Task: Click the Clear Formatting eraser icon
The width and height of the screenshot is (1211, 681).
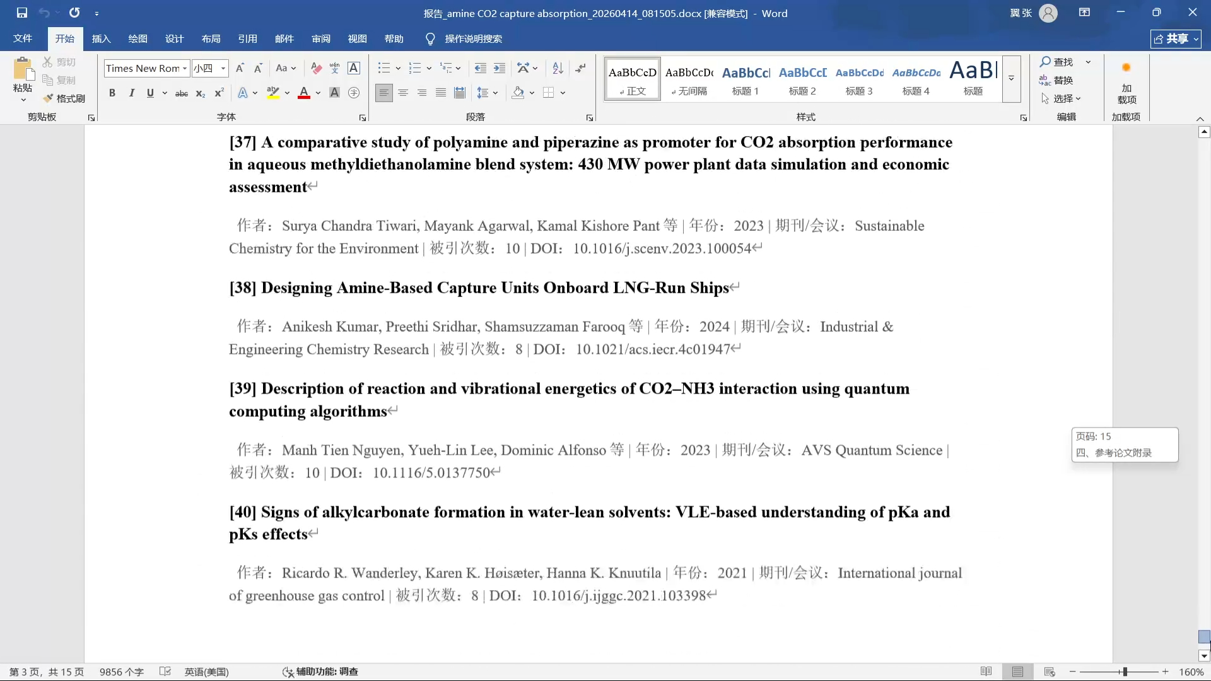Action: click(x=317, y=68)
